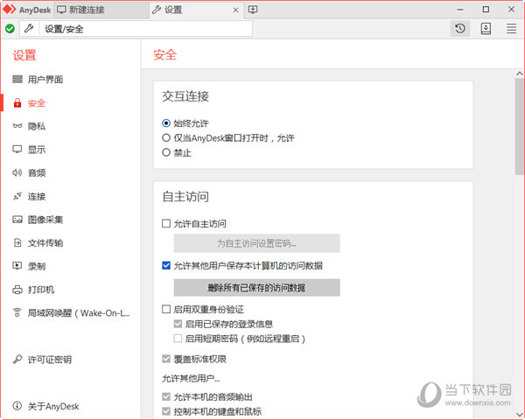525x420 pixels.
Task: Open 用户界面 settings page
Action: 45,80
